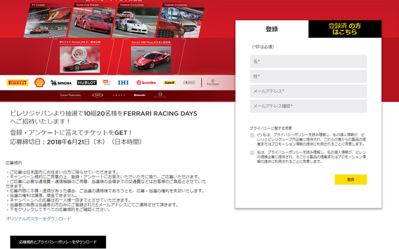Click 応募規約とプライバシーポリシーをダウンロード button

(58, 242)
